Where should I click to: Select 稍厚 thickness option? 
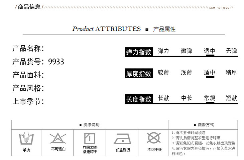pos(231,72)
